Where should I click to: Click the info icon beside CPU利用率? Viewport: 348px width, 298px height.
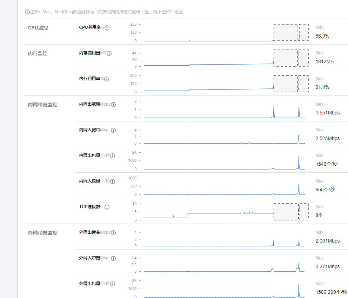coord(107,28)
